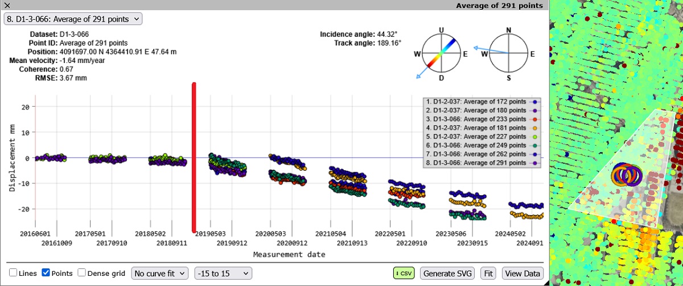Image resolution: width=683 pixels, height=286 pixels.
Task: Open the dataset selector showing 8. D1-3-066
Action: coord(73,19)
